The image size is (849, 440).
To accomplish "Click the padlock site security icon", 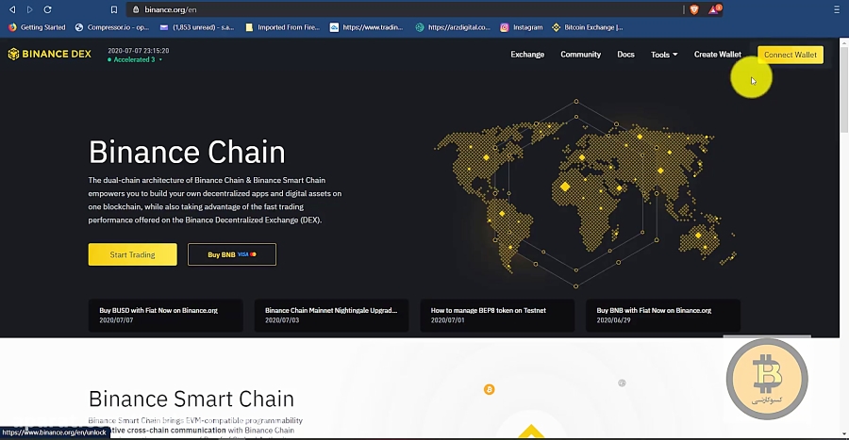I will (x=136, y=9).
